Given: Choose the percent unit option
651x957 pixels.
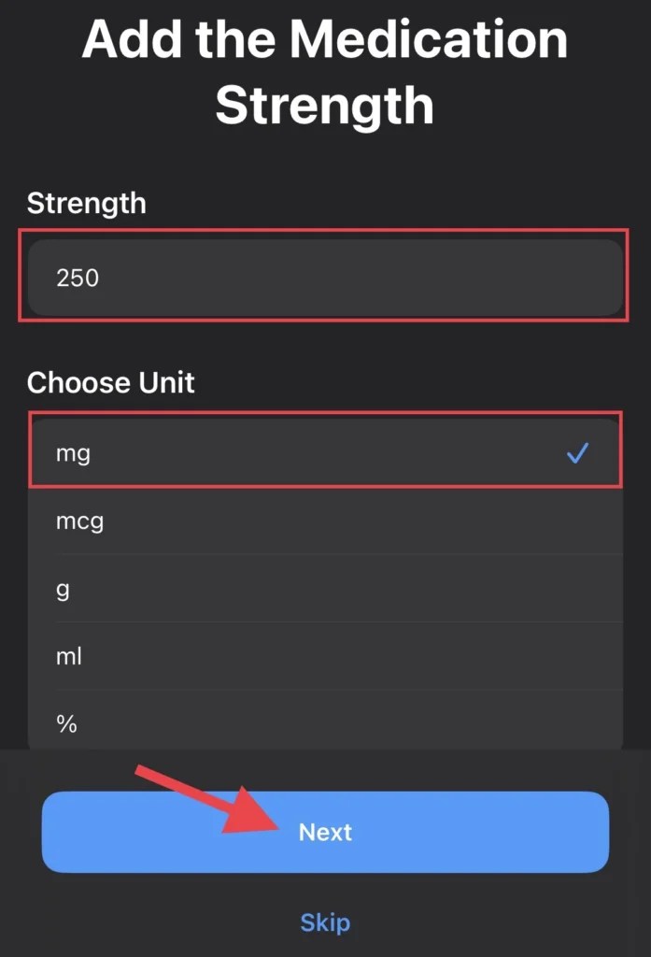Looking at the screenshot, I should point(325,724).
